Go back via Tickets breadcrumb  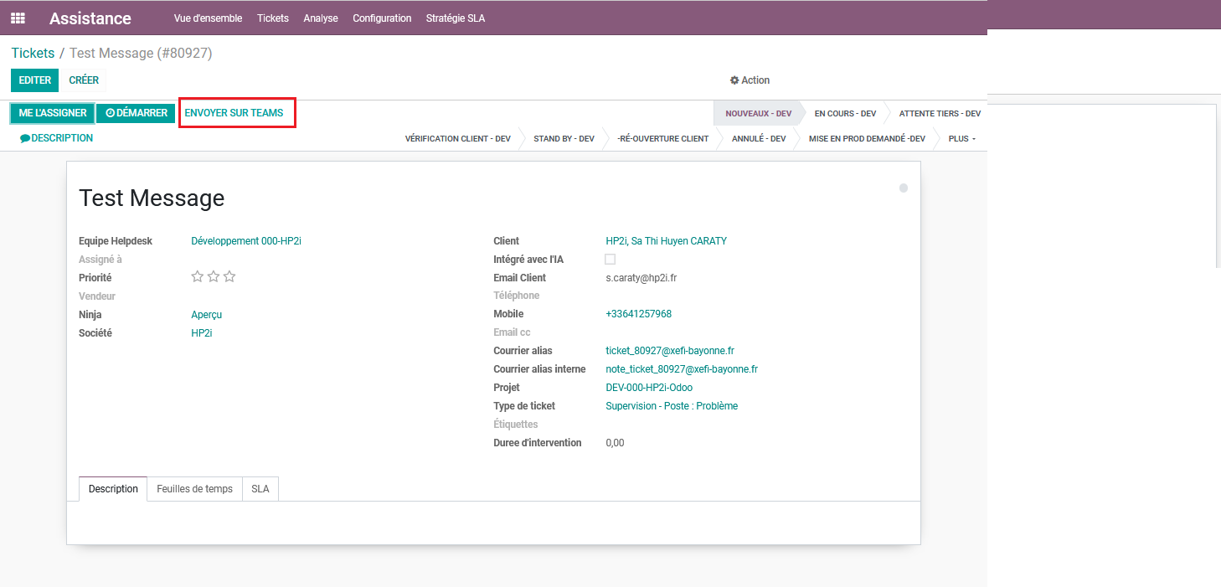point(33,53)
